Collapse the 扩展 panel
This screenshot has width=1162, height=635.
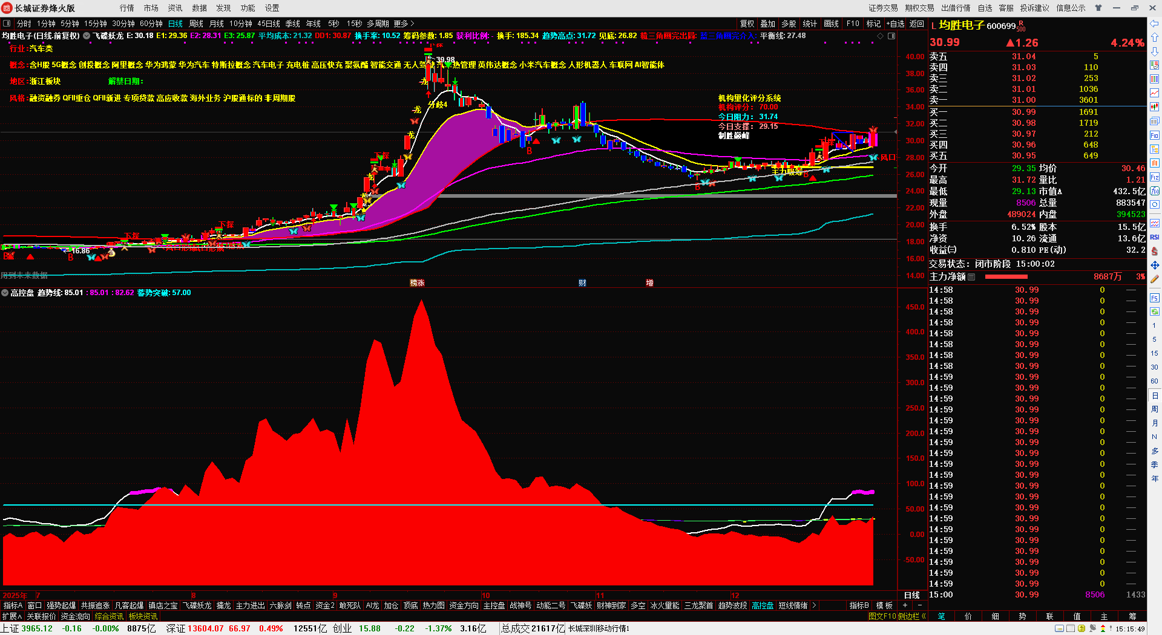pos(12,616)
